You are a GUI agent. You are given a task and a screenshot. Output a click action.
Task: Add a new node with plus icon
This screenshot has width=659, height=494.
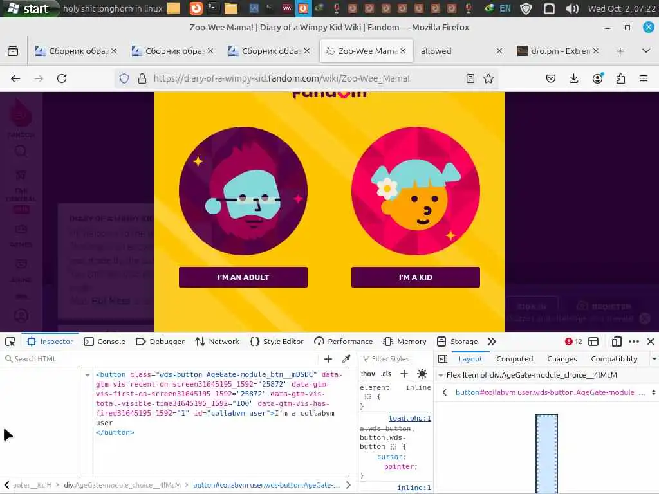328,359
